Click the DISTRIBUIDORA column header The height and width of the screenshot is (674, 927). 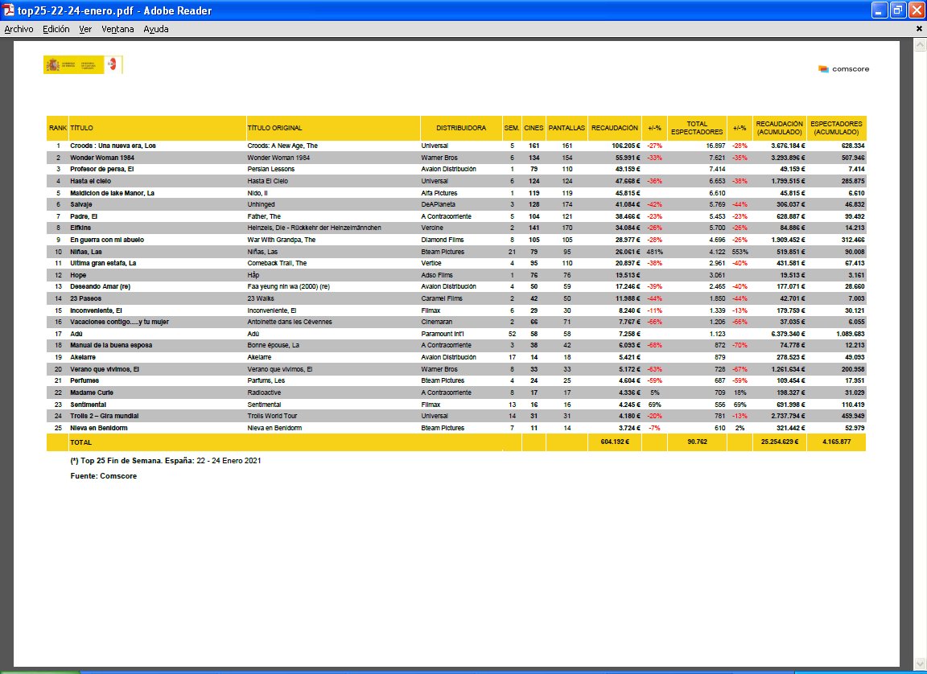click(461, 128)
